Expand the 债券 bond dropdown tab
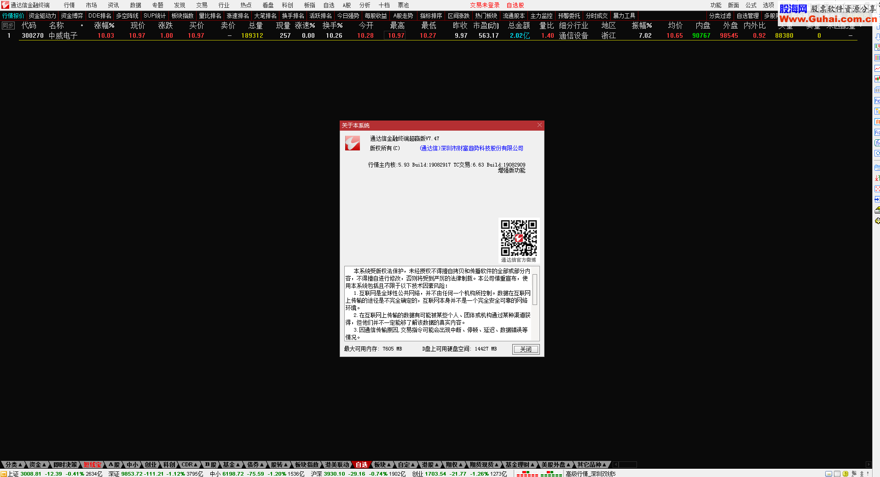The width and height of the screenshot is (880, 477). click(x=255, y=465)
